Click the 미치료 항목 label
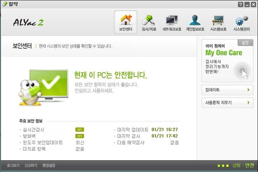 (x=34, y=149)
